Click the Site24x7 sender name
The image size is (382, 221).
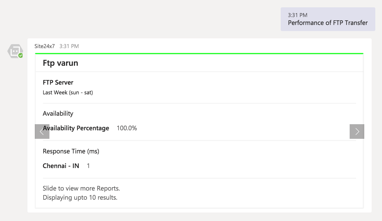click(x=45, y=46)
